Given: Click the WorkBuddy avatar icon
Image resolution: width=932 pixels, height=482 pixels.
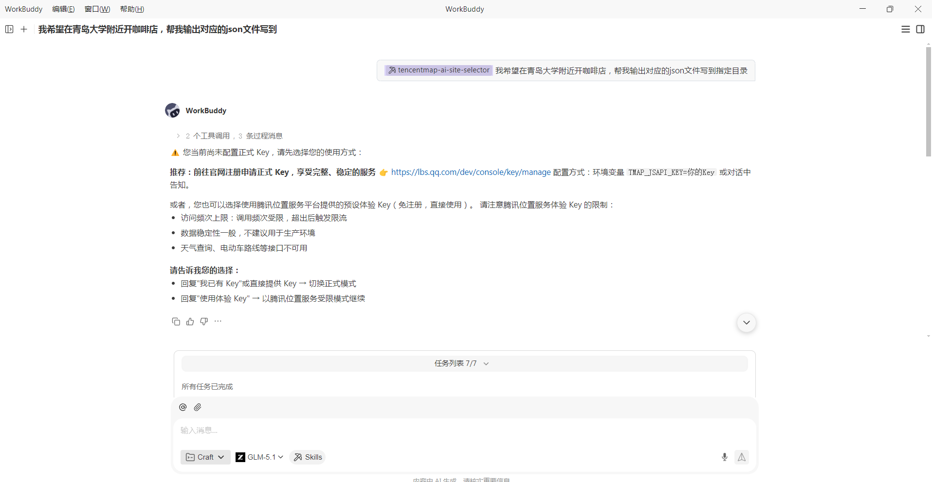Looking at the screenshot, I should (x=172, y=110).
